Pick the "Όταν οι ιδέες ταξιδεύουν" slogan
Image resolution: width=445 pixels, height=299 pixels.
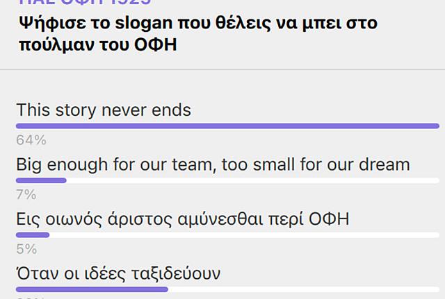pos(118,273)
